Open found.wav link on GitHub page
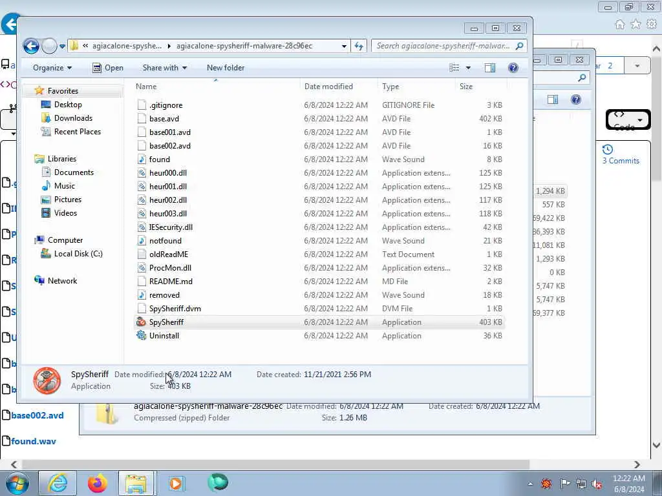The image size is (662, 496). (x=34, y=441)
